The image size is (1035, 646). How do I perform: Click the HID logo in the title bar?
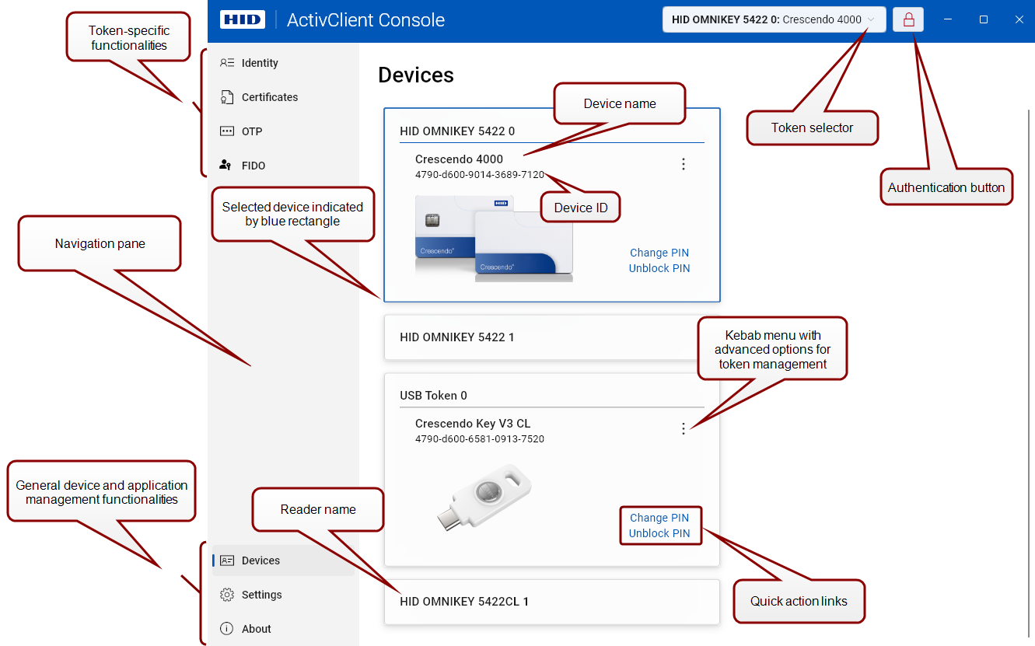click(243, 19)
